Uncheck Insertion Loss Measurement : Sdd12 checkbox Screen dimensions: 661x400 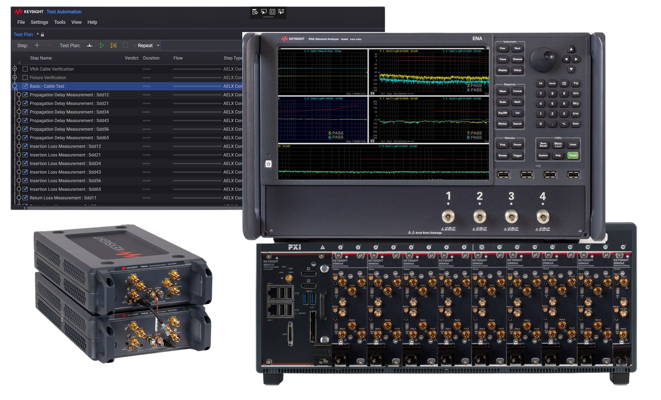[25, 146]
